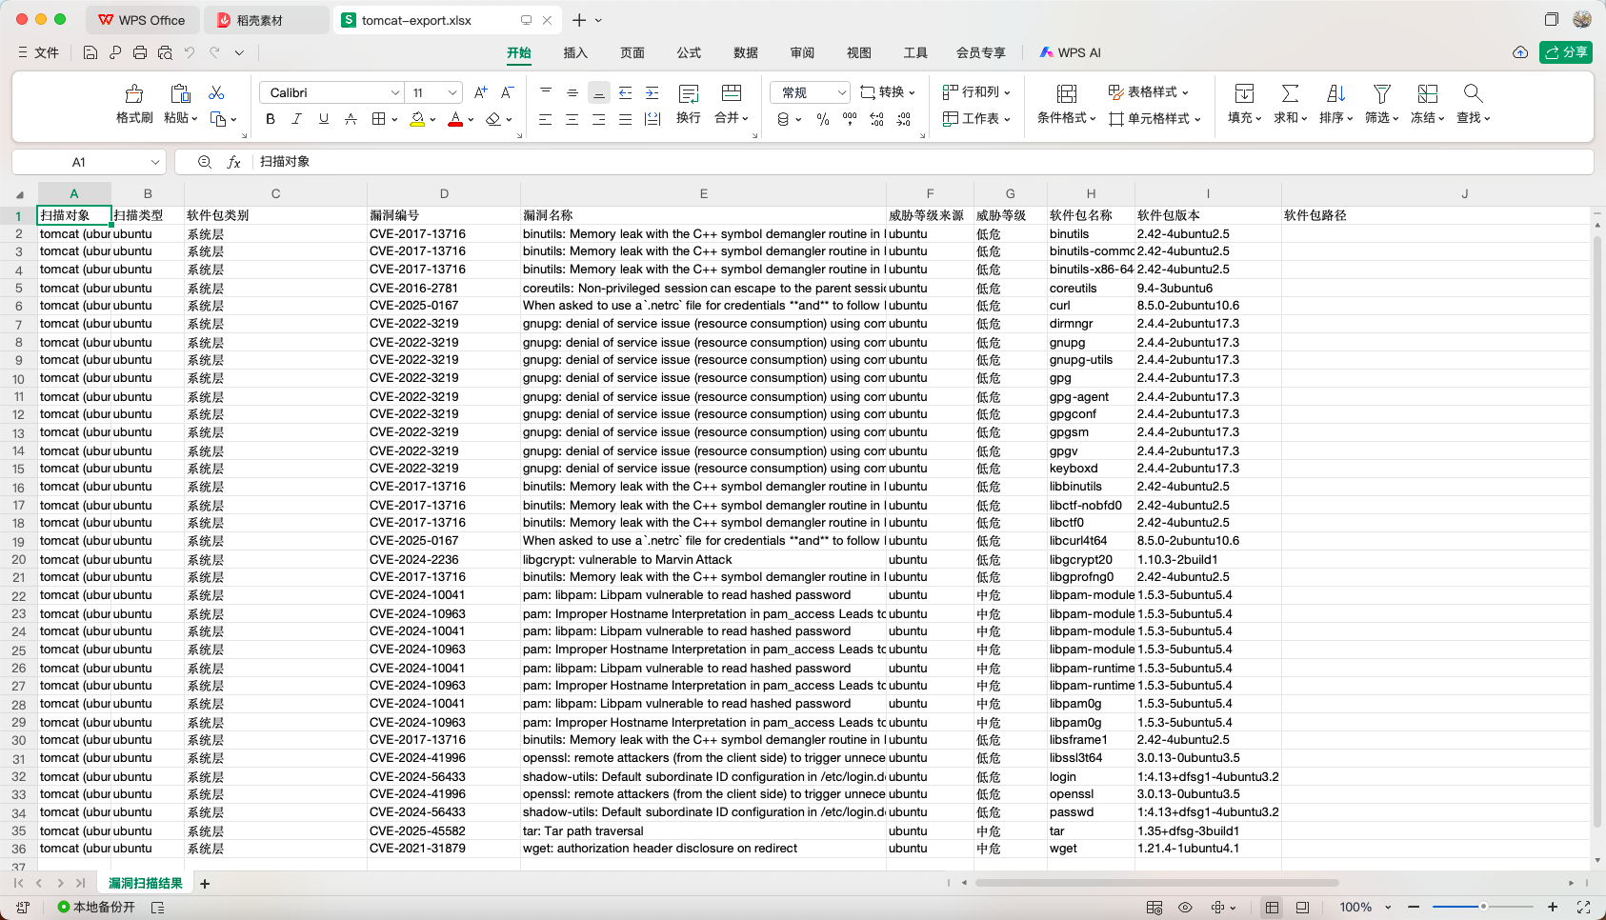The height and width of the screenshot is (920, 1606).
Task: Click the scissors cut icon
Action: 216,92
